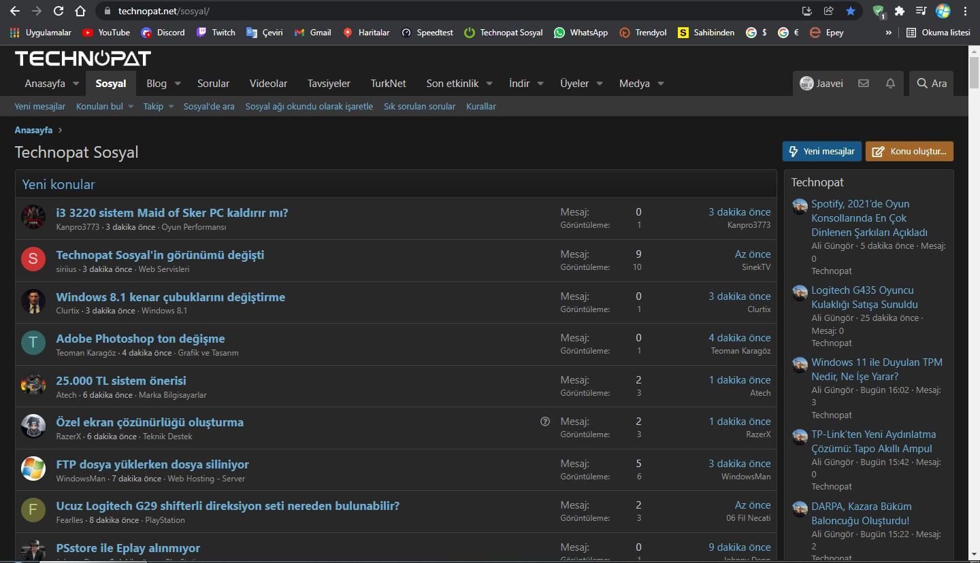980x563 pixels.
Task: Expand the Blog dropdown arrow
Action: pyautogui.click(x=178, y=84)
